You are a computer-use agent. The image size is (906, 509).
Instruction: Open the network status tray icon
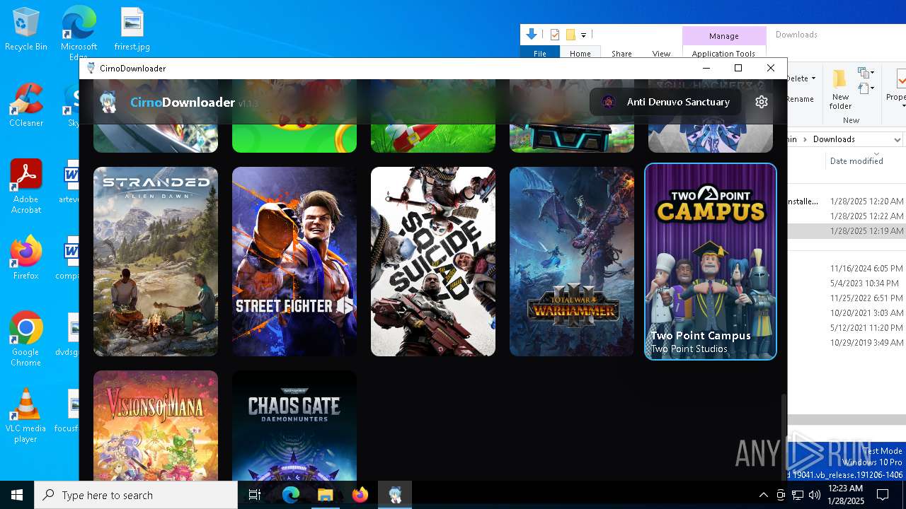(x=798, y=495)
